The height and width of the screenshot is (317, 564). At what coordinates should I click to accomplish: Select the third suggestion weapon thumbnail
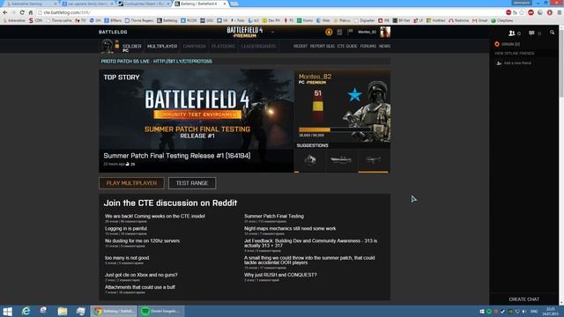(374, 160)
